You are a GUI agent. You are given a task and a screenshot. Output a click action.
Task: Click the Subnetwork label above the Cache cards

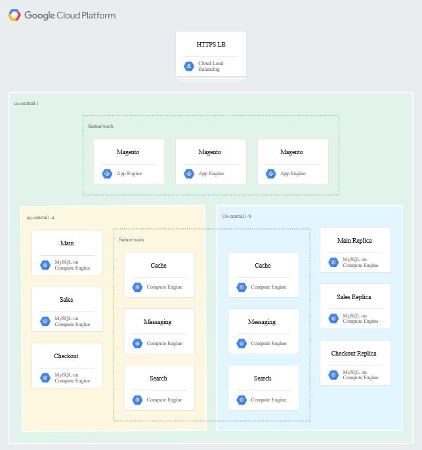131,239
